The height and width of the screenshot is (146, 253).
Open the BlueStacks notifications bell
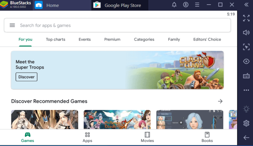[x=174, y=5]
